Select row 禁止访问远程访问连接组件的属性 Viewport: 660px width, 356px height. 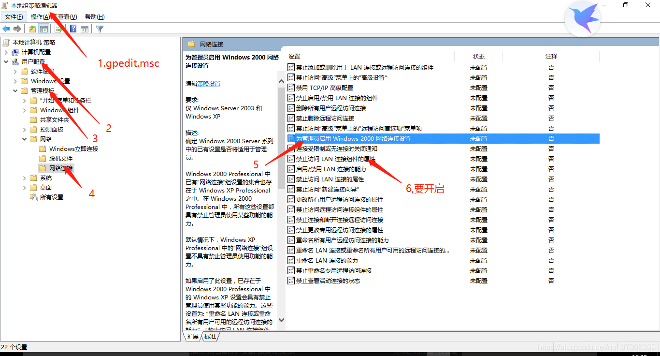click(x=443, y=209)
